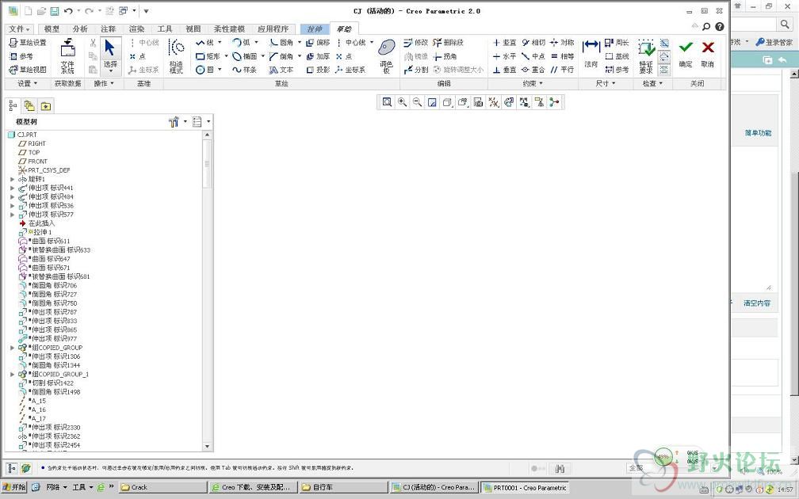Click the 参考 references tool in 设置 group

tap(21, 56)
